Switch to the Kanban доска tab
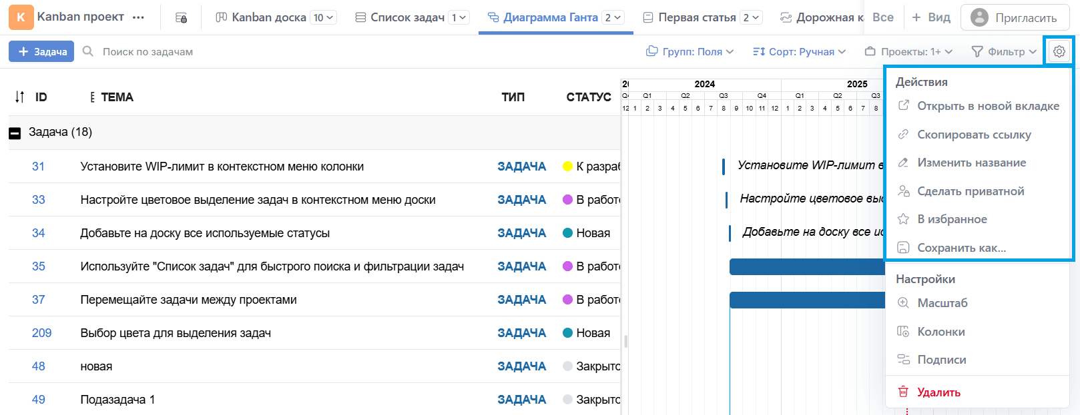Image resolution: width=1080 pixels, height=415 pixels. coord(269,17)
